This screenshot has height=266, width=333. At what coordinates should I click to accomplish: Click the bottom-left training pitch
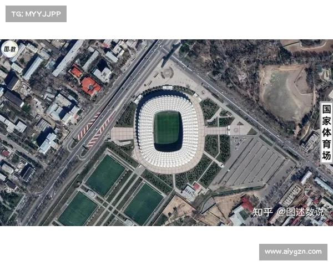click(x=78, y=209)
